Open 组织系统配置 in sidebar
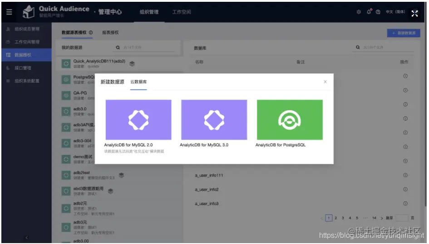 (x=26, y=81)
